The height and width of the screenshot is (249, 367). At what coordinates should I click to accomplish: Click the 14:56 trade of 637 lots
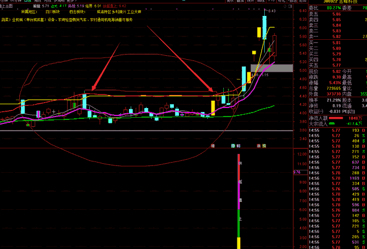338,162
